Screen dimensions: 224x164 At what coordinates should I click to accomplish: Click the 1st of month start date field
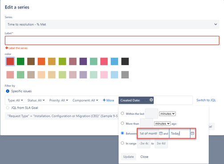click(148, 133)
